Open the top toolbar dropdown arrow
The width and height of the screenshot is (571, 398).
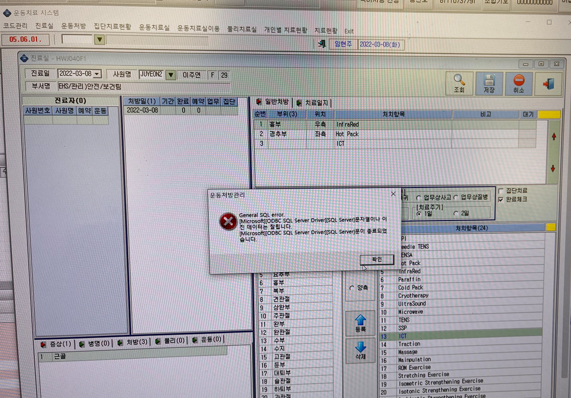pyautogui.click(x=99, y=39)
